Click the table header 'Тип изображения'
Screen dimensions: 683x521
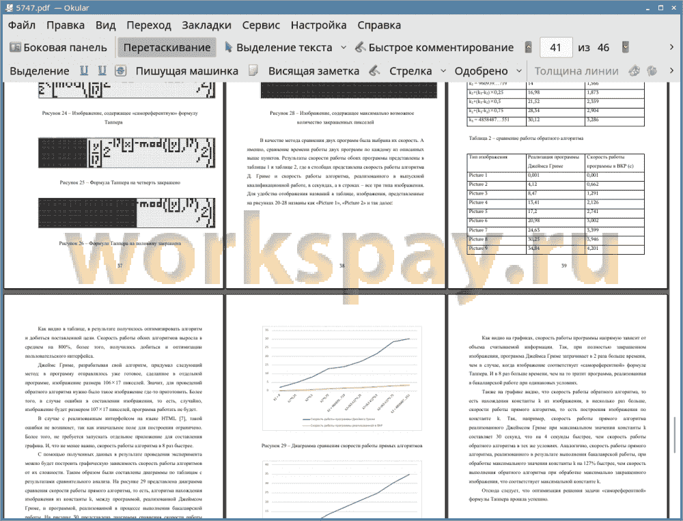tap(488, 157)
